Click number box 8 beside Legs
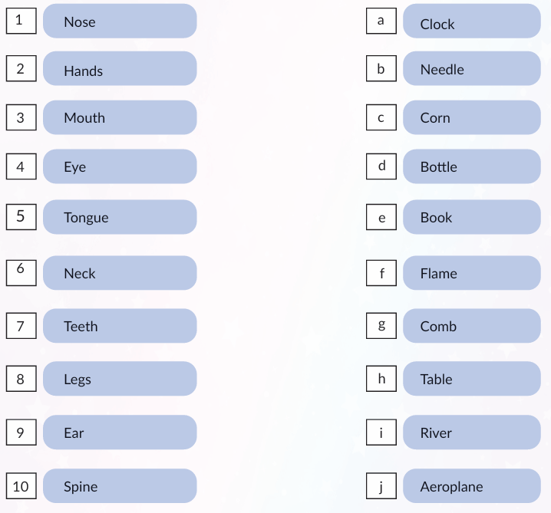 pyautogui.click(x=21, y=379)
